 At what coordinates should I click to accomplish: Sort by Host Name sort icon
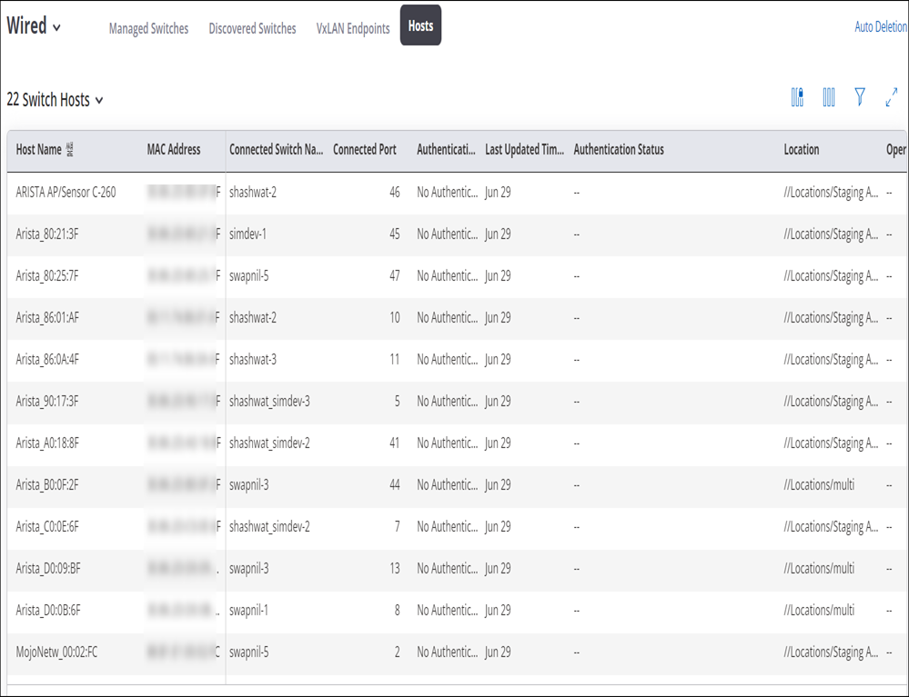coord(71,150)
